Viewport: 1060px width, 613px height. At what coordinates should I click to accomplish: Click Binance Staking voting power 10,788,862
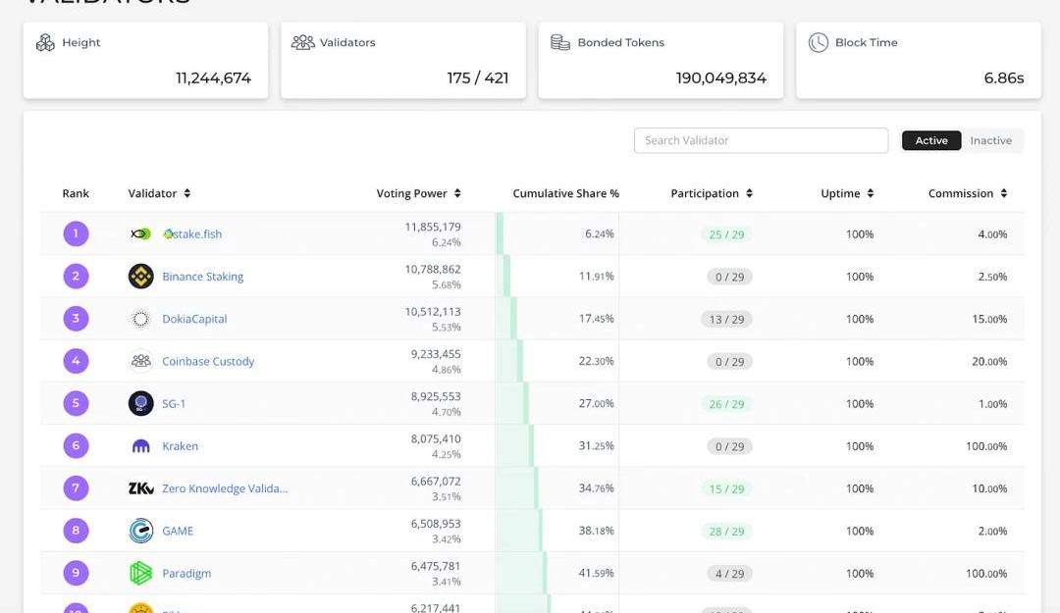[x=433, y=269]
